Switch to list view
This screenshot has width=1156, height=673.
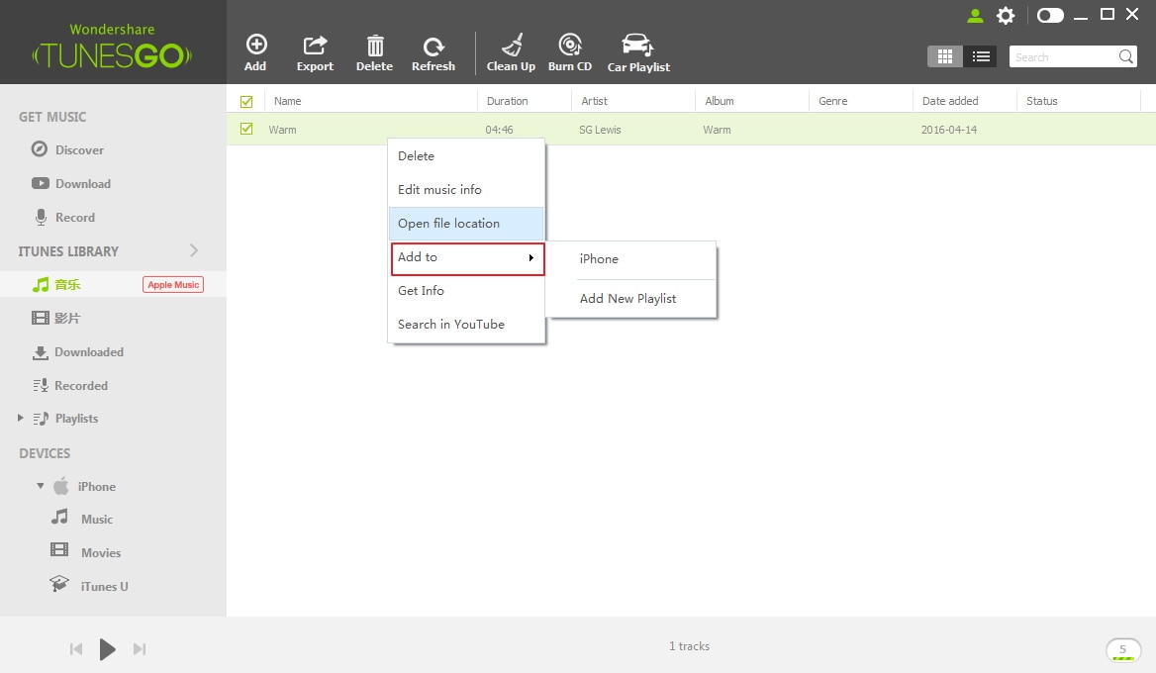pos(981,56)
